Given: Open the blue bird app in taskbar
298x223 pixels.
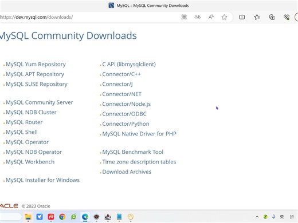Looking at the screenshot, I should [40, 217].
